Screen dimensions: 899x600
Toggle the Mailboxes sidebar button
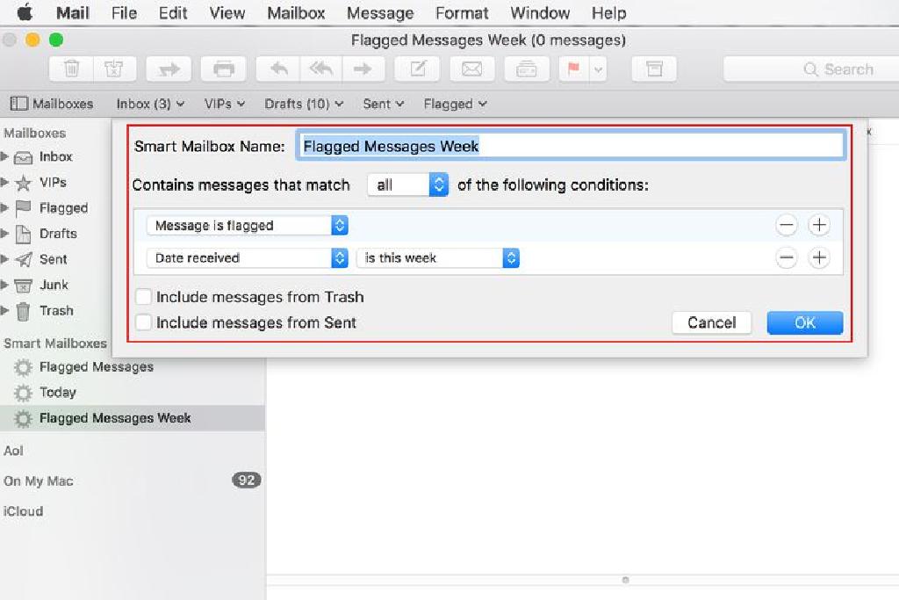pyautogui.click(x=52, y=104)
